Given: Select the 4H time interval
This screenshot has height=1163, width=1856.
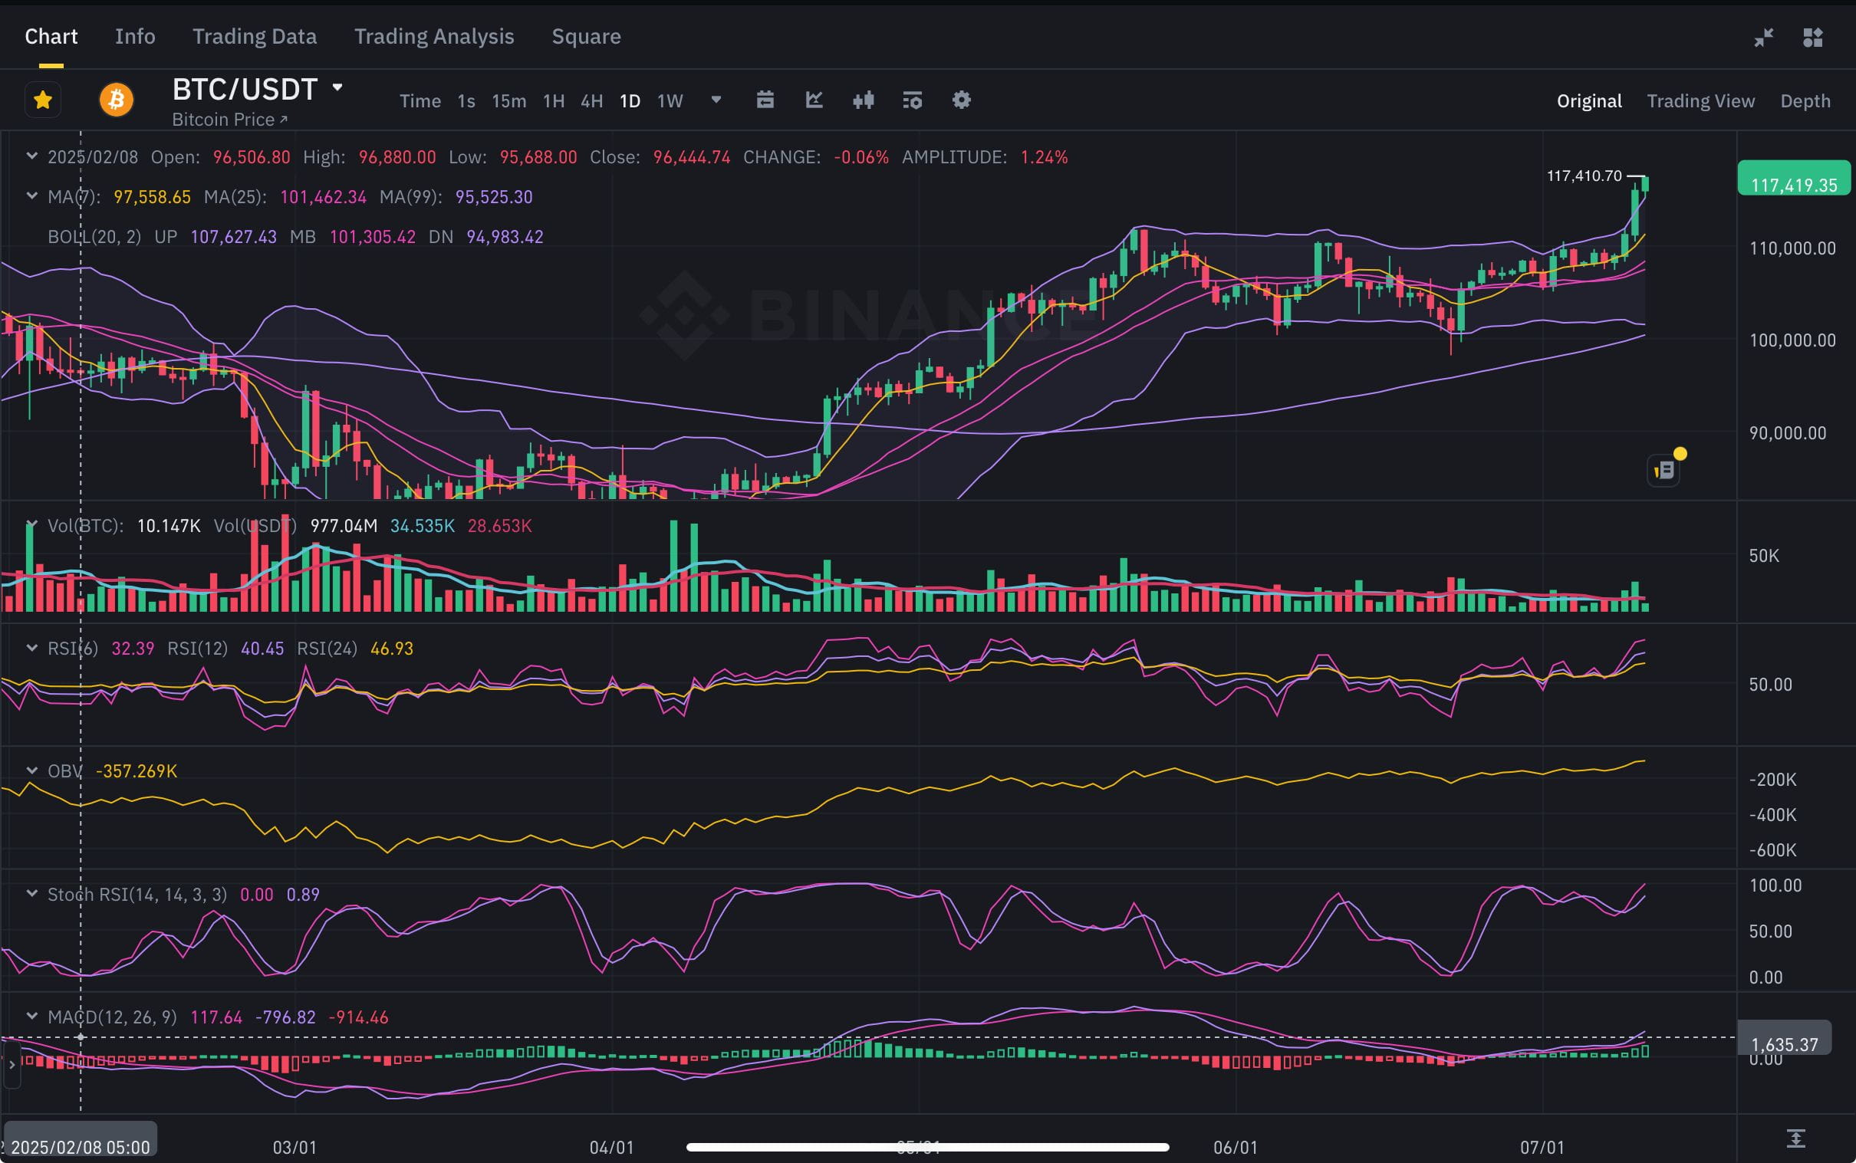Looking at the screenshot, I should 591,100.
